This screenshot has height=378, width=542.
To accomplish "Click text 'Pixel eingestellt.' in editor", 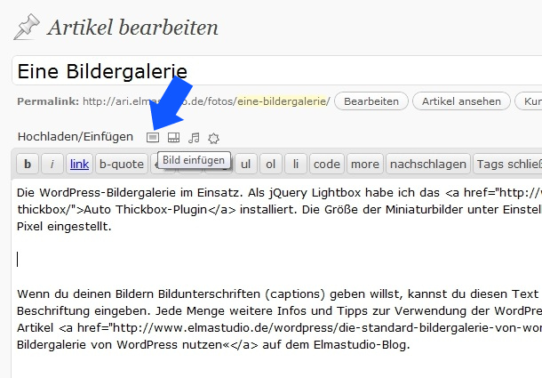I will tap(64, 227).
